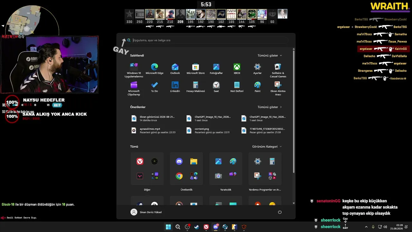Expand pinned apps with Tümünü göster
This screenshot has width=412, height=232.
click(270, 55)
